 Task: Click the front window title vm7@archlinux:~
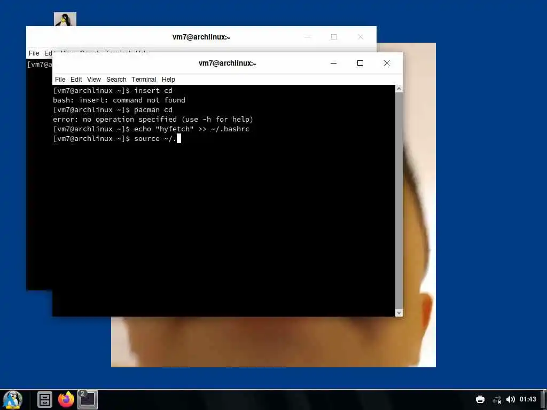point(228,64)
